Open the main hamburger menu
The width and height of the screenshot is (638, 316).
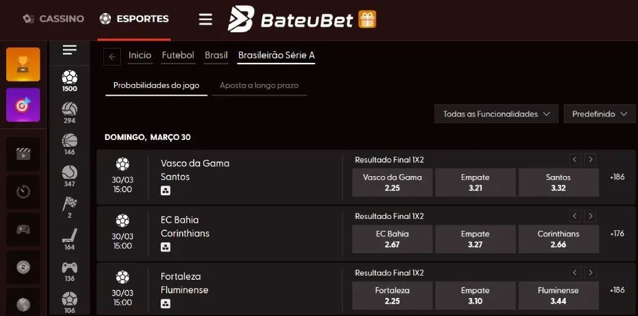pos(206,19)
